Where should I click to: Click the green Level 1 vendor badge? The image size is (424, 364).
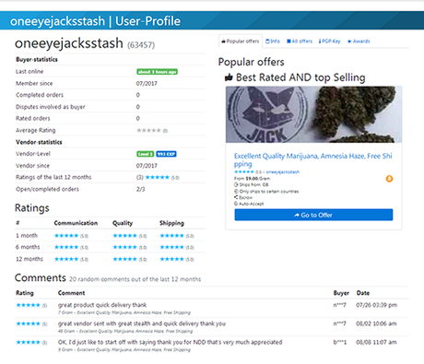click(x=146, y=154)
